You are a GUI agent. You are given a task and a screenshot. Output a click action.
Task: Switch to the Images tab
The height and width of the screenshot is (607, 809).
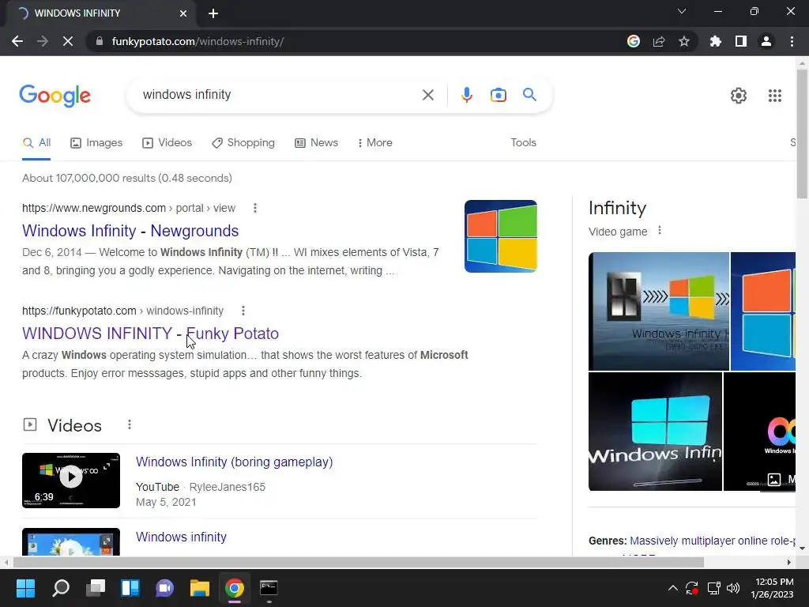(x=96, y=143)
